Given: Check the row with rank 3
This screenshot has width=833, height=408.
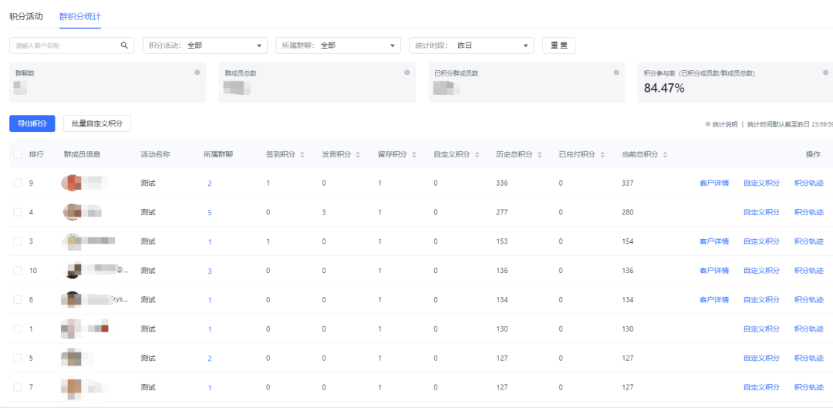Looking at the screenshot, I should click(x=18, y=241).
